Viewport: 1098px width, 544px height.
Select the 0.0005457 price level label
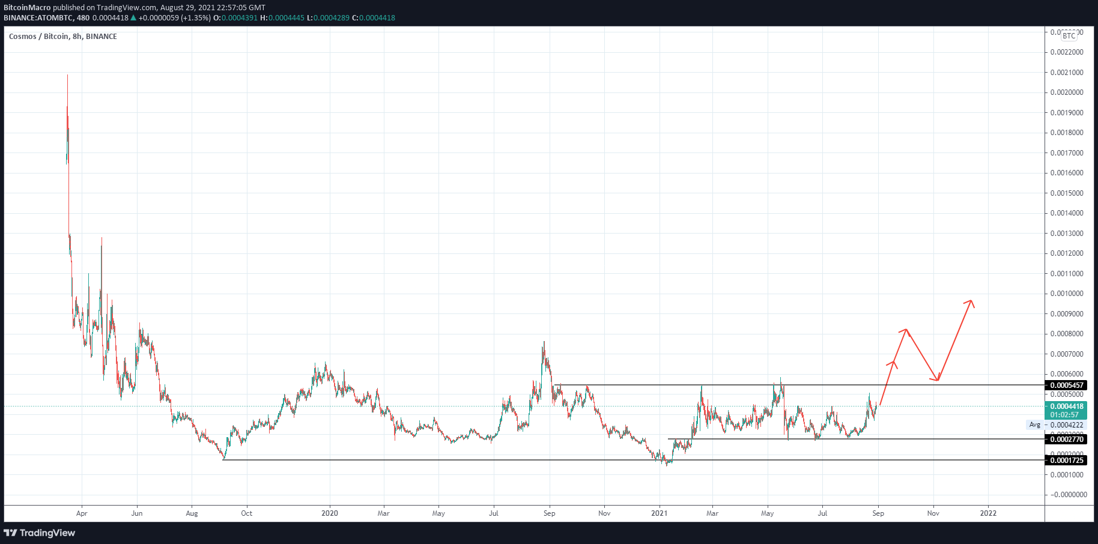(x=1066, y=385)
